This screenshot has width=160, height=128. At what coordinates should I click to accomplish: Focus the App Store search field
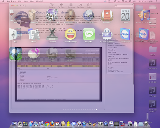click(x=124, y=5)
